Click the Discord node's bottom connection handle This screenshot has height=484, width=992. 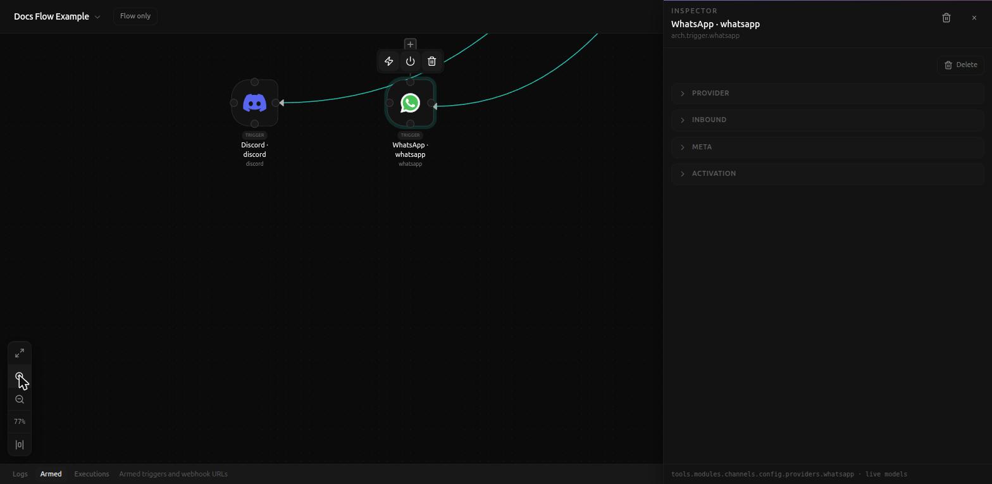coord(254,123)
